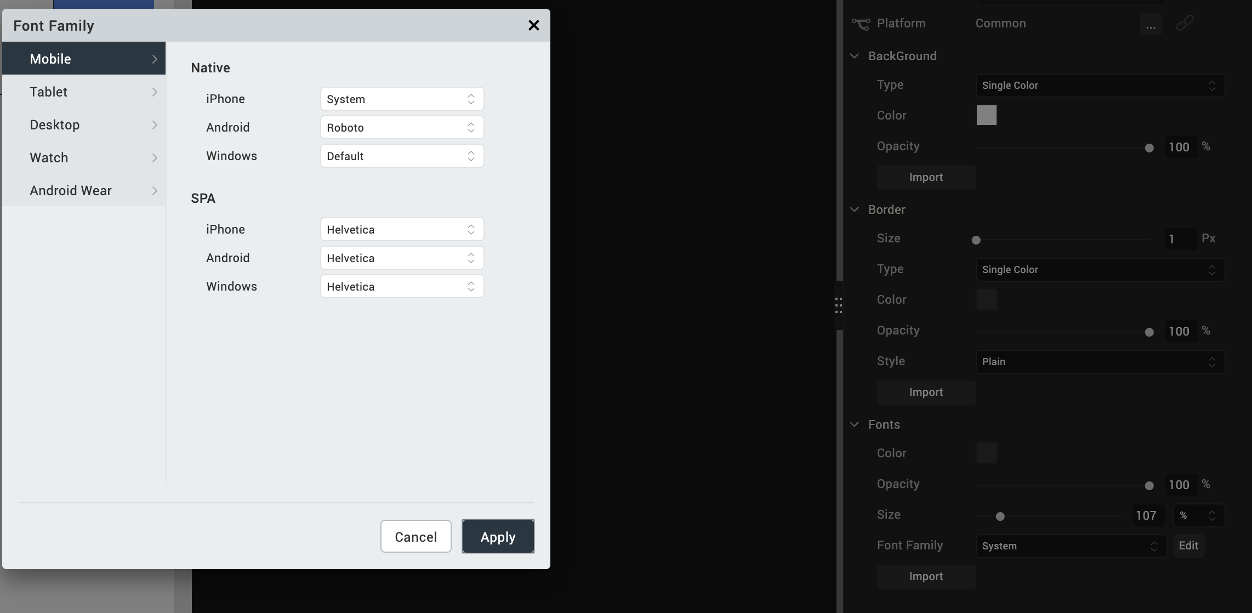
Task: Click Edit next to Font Family
Action: [1188, 546]
